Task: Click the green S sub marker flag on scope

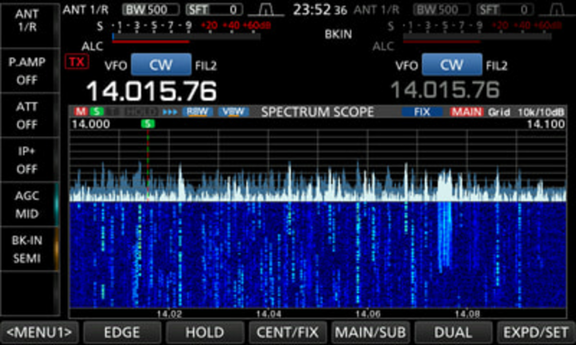Action: point(148,124)
